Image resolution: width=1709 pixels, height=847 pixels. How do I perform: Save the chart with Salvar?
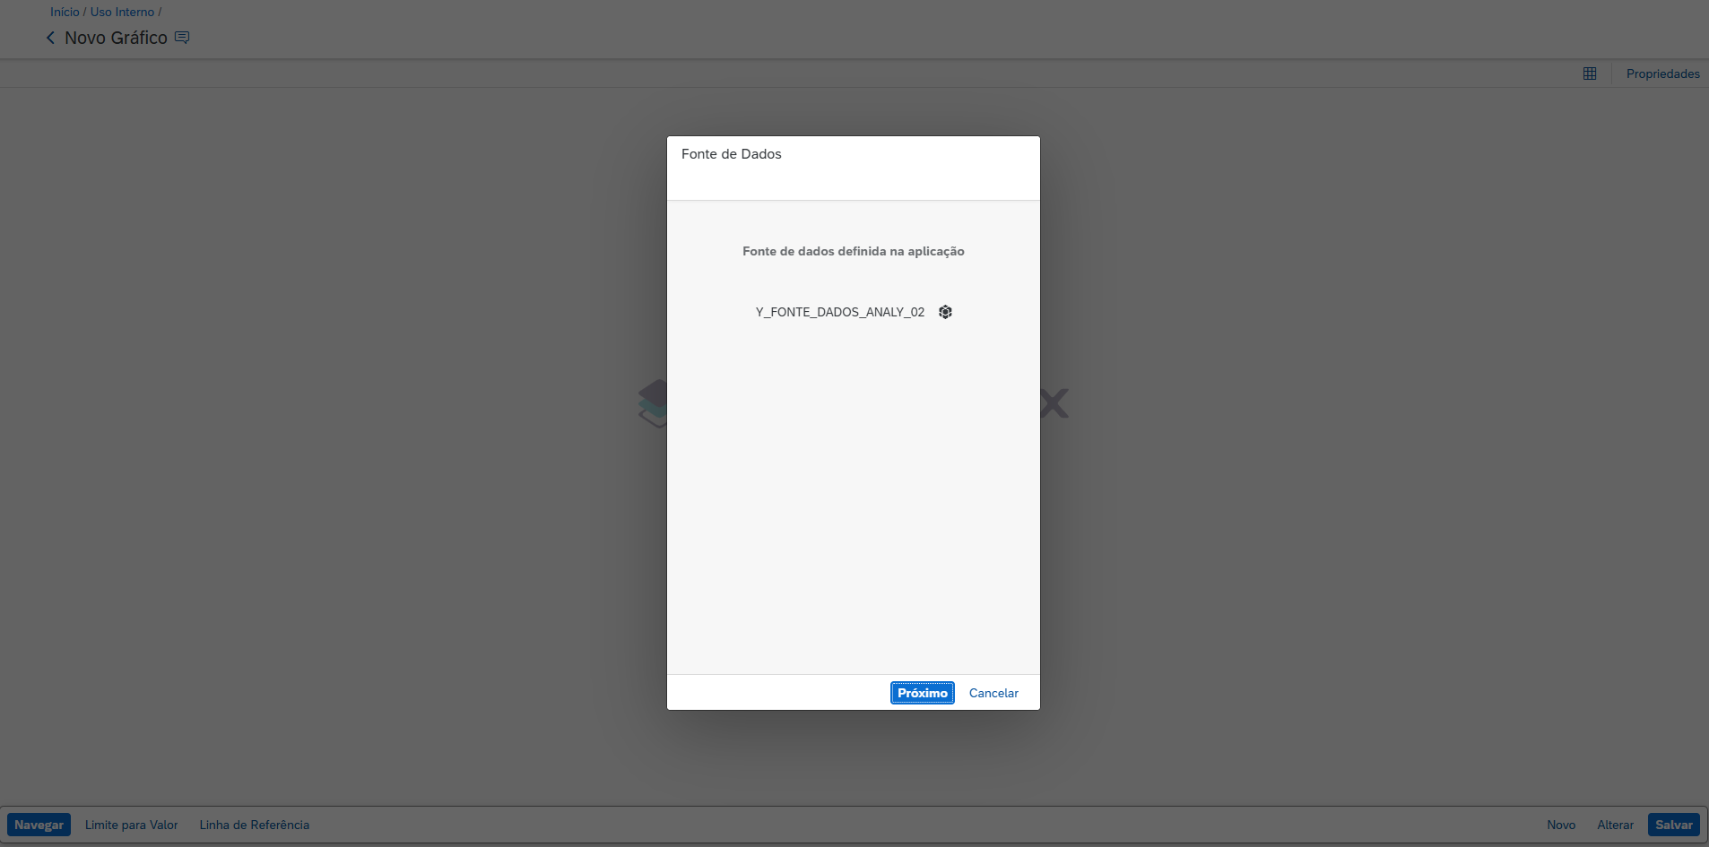pyautogui.click(x=1673, y=825)
